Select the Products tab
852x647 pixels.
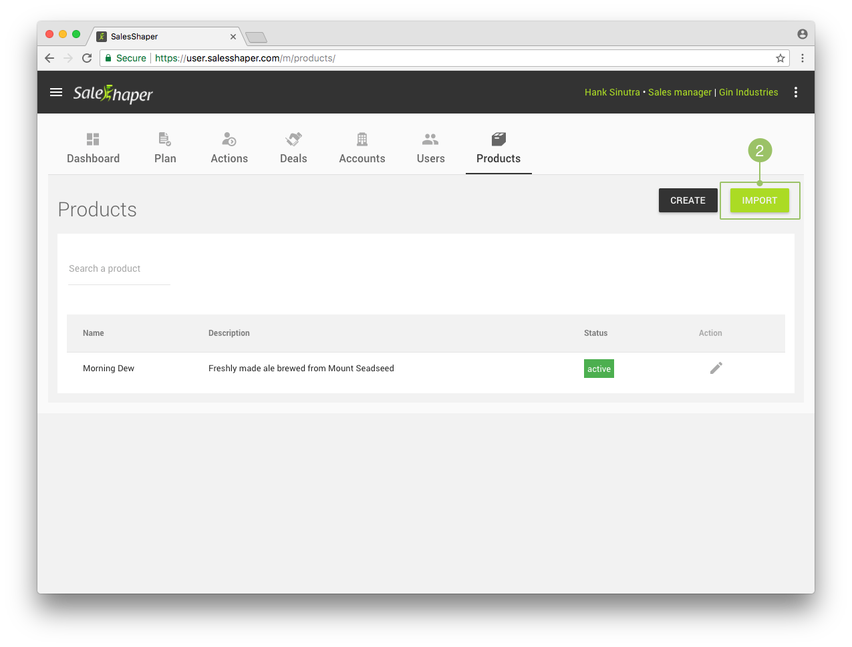499,148
